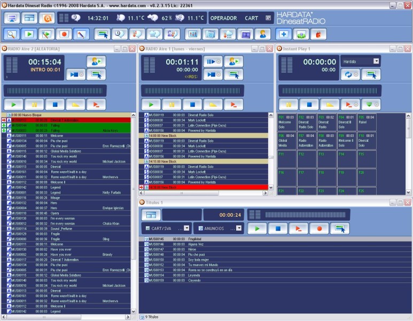Click the people temperature announcement icon
This screenshot has width=413, height=321.
(x=172, y=34)
